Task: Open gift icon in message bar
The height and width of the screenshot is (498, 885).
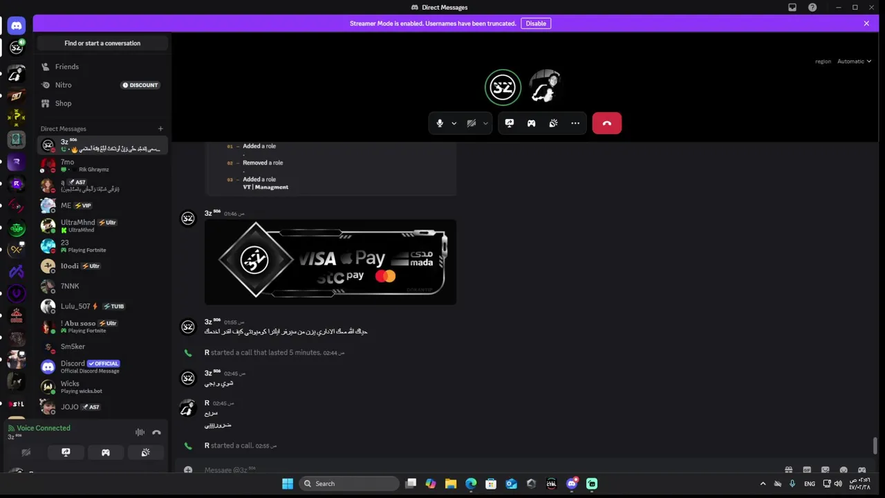Action: click(788, 470)
